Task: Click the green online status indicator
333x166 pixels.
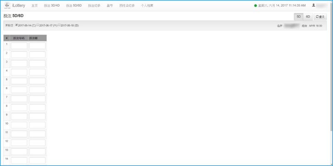Action: (256, 6)
